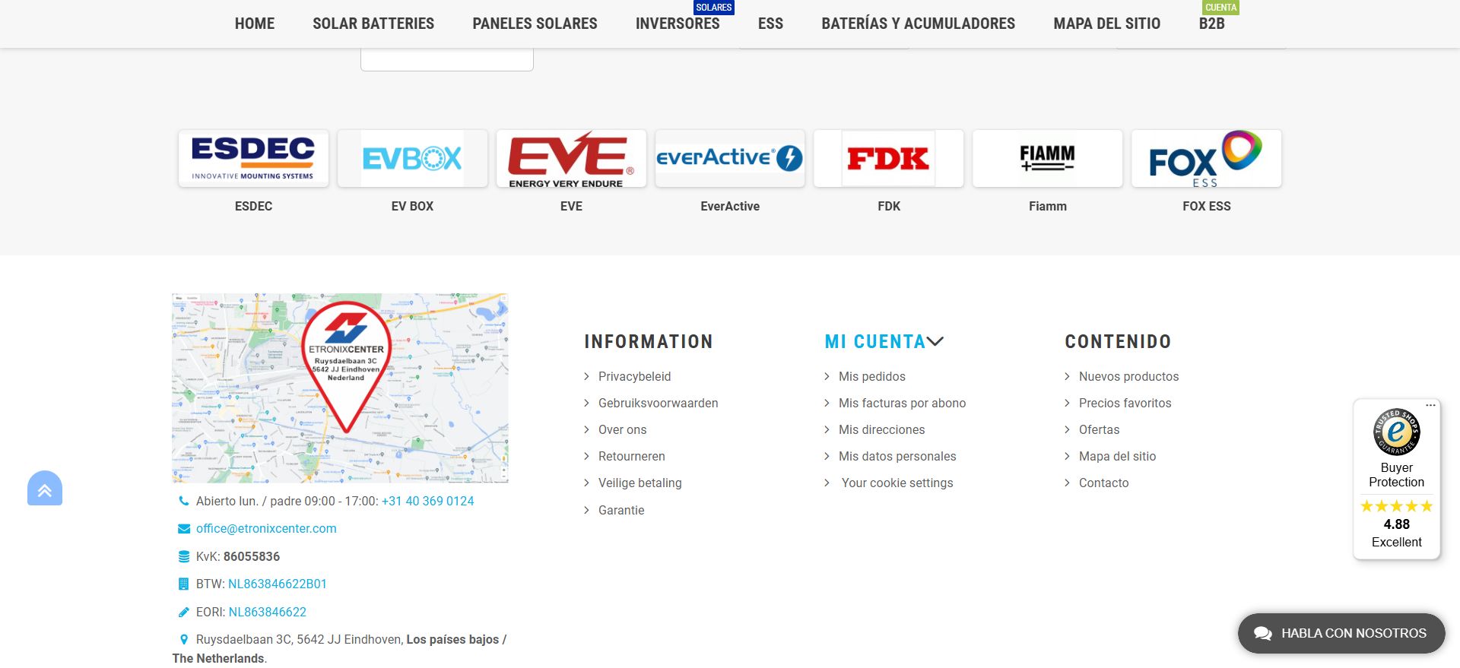The image size is (1460, 668).
Task: Click the FOX ESS brand name link
Action: pyautogui.click(x=1207, y=207)
